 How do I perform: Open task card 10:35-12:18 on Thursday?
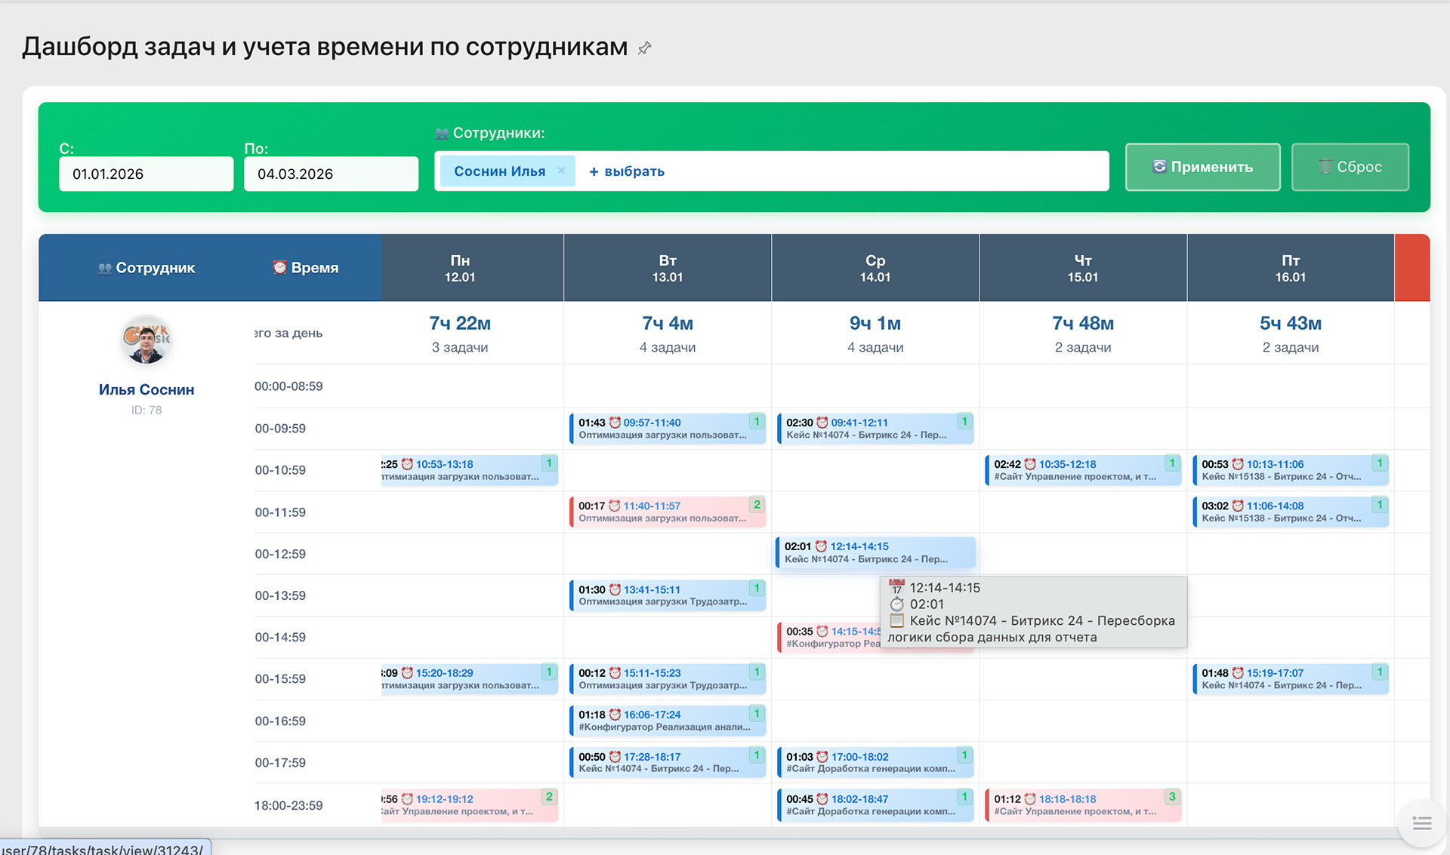(x=1083, y=470)
